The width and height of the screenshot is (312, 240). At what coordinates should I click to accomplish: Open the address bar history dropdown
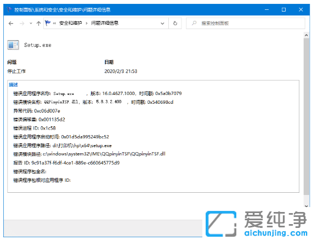[x=162, y=23]
